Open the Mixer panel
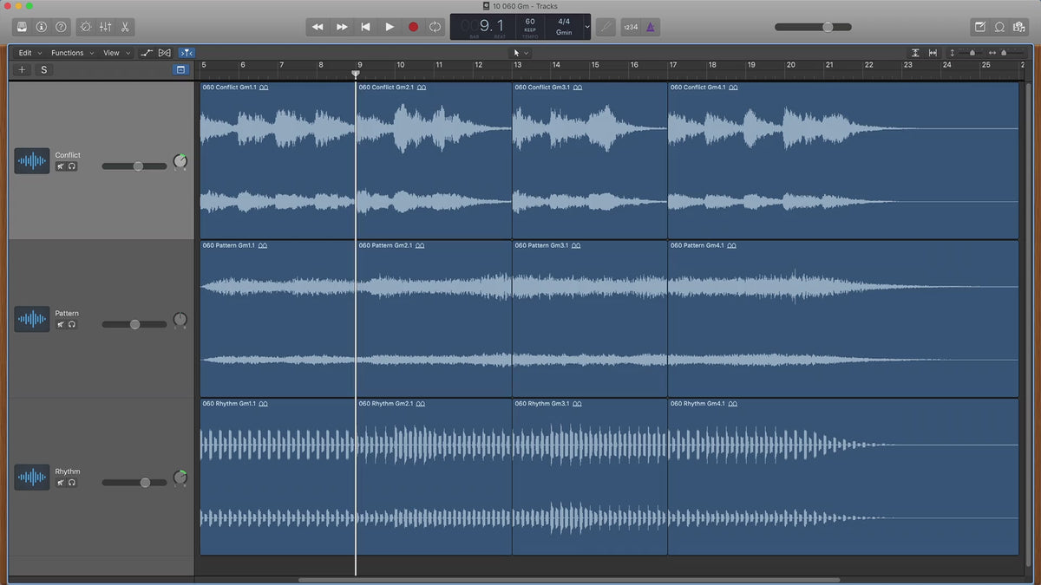 click(x=105, y=27)
